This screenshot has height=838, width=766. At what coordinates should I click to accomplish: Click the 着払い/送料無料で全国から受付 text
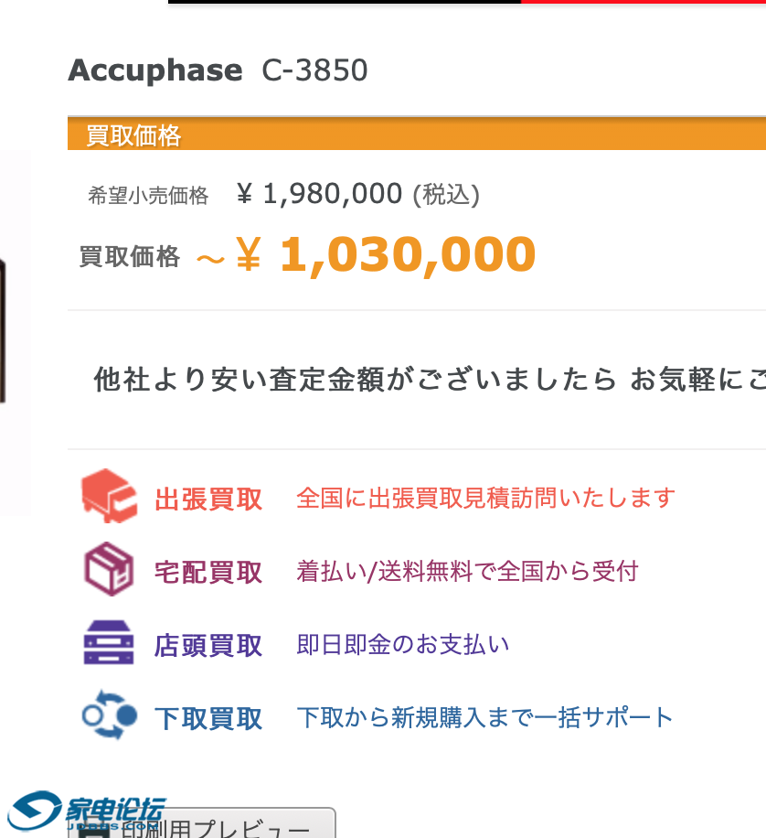[x=467, y=572]
